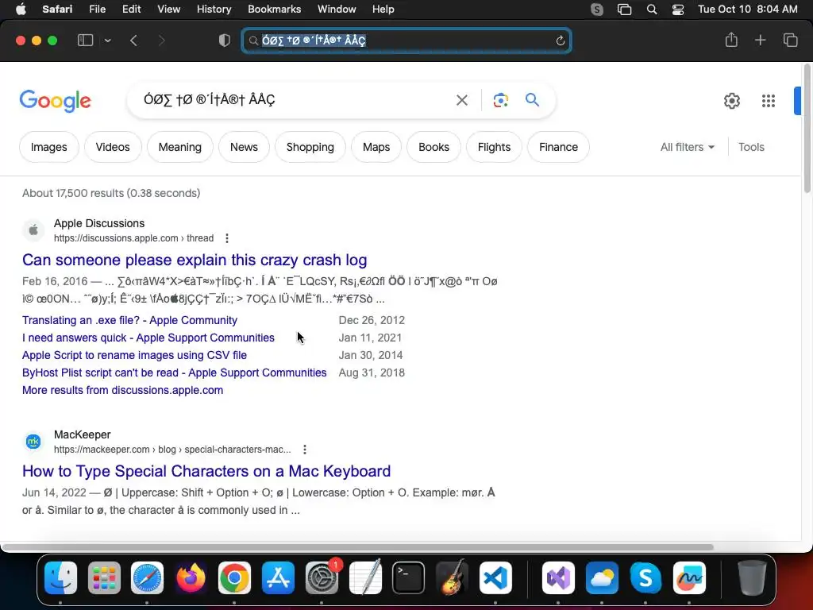Image resolution: width=813 pixels, height=610 pixels.
Task: Select the Flights filter chip
Action: pos(494,147)
